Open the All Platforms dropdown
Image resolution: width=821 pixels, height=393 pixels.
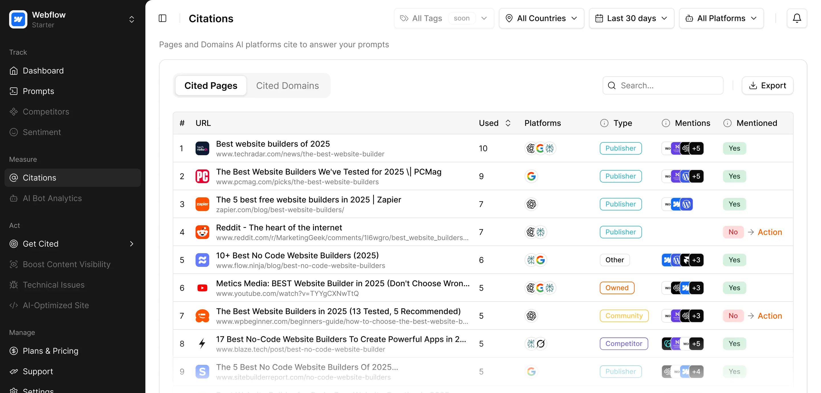point(721,18)
